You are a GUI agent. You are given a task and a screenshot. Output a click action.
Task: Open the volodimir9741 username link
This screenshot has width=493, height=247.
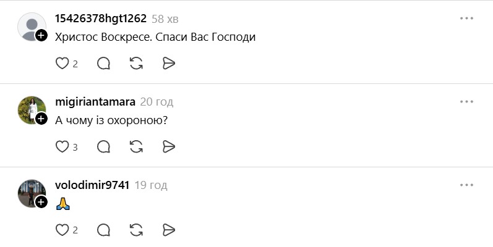coord(92,185)
